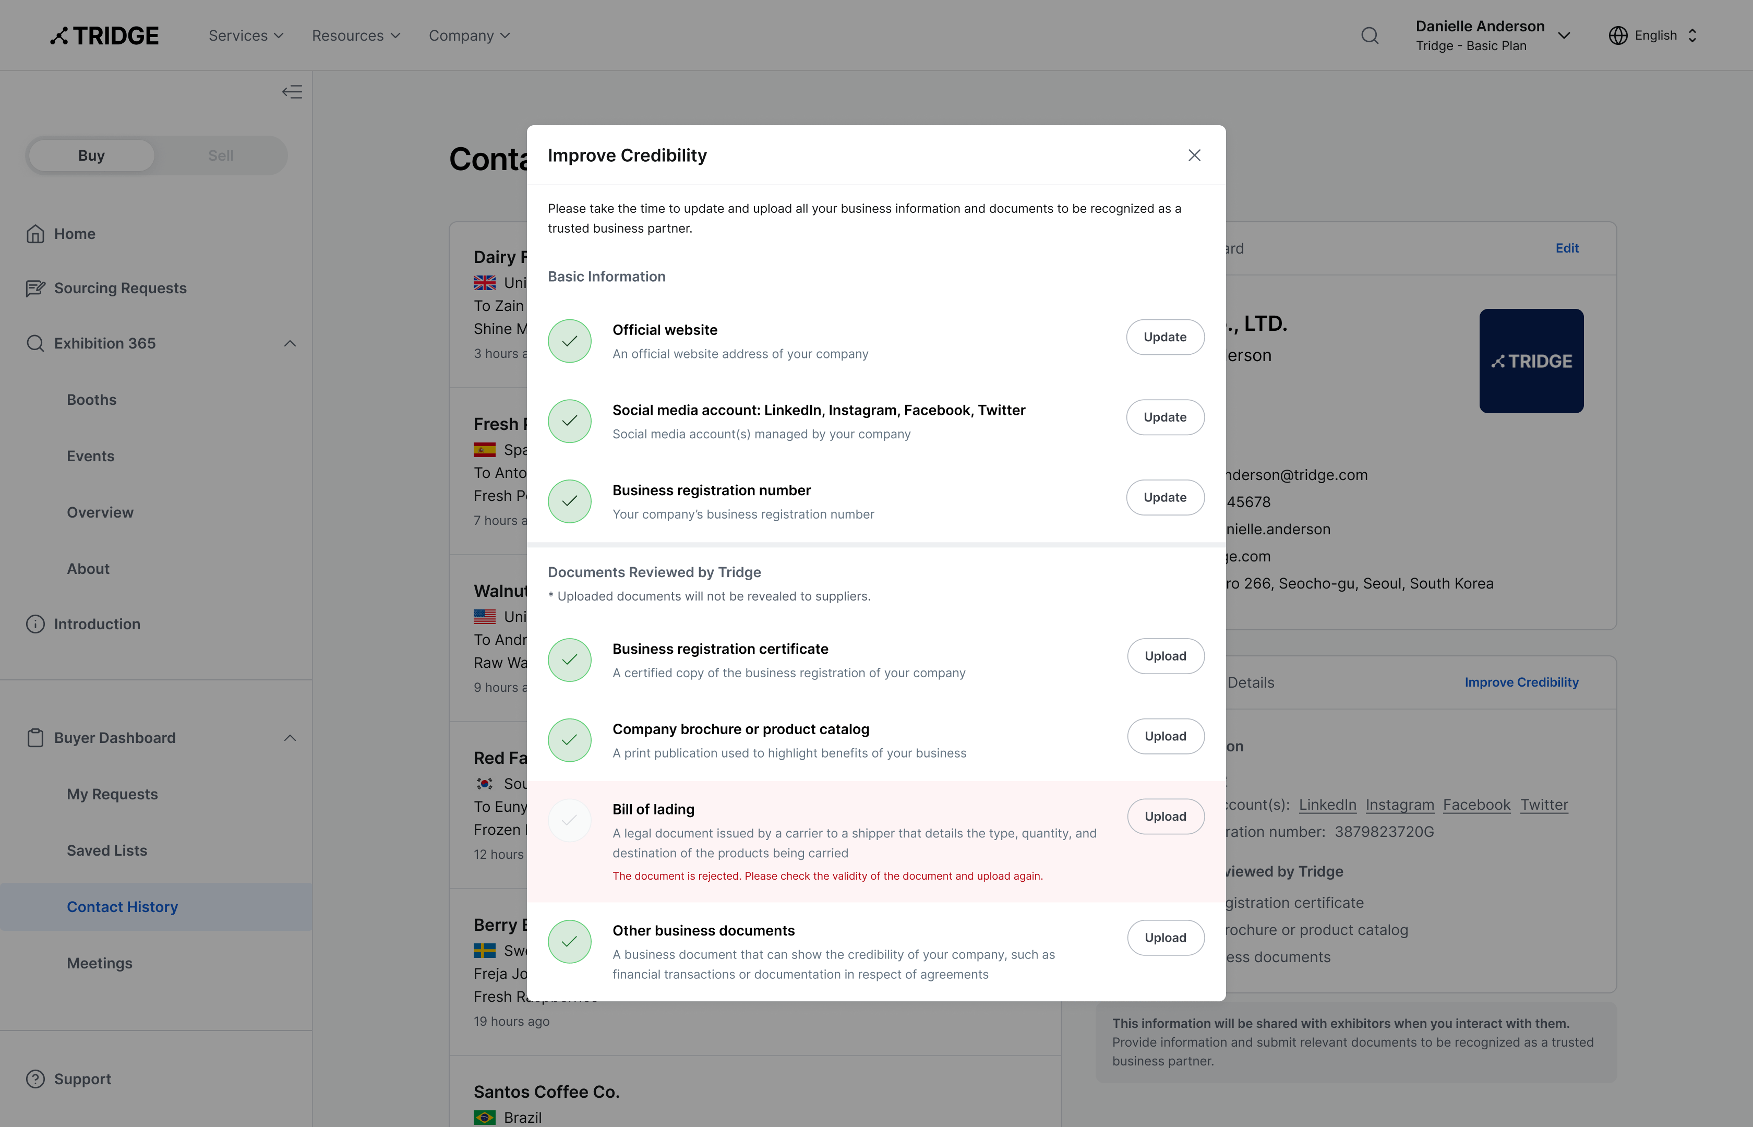Viewport: 1753px width, 1127px height.
Task: Upload a Company brochure or product catalog
Action: pos(1166,736)
